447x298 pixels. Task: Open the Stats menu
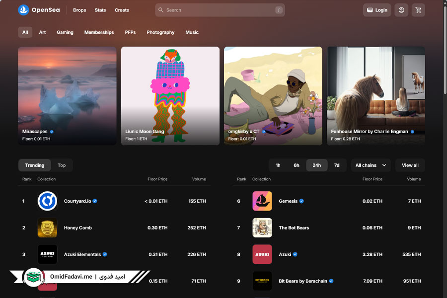click(100, 10)
